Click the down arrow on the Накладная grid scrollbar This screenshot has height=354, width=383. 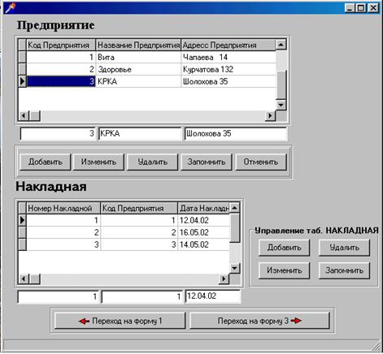pos(234,268)
